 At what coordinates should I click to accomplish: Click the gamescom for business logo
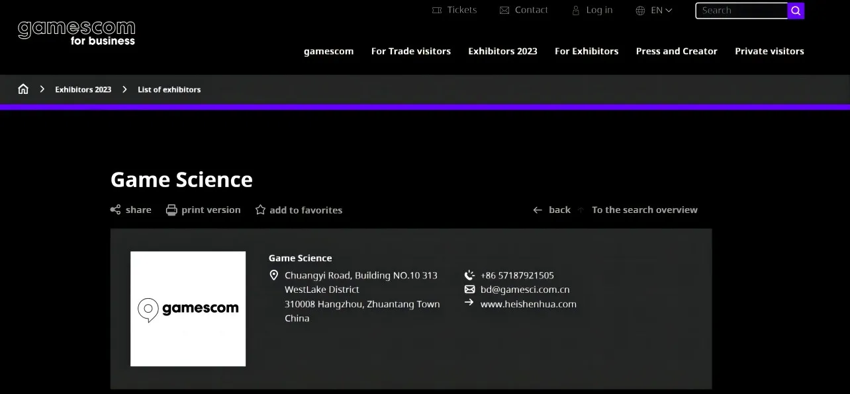(76, 33)
